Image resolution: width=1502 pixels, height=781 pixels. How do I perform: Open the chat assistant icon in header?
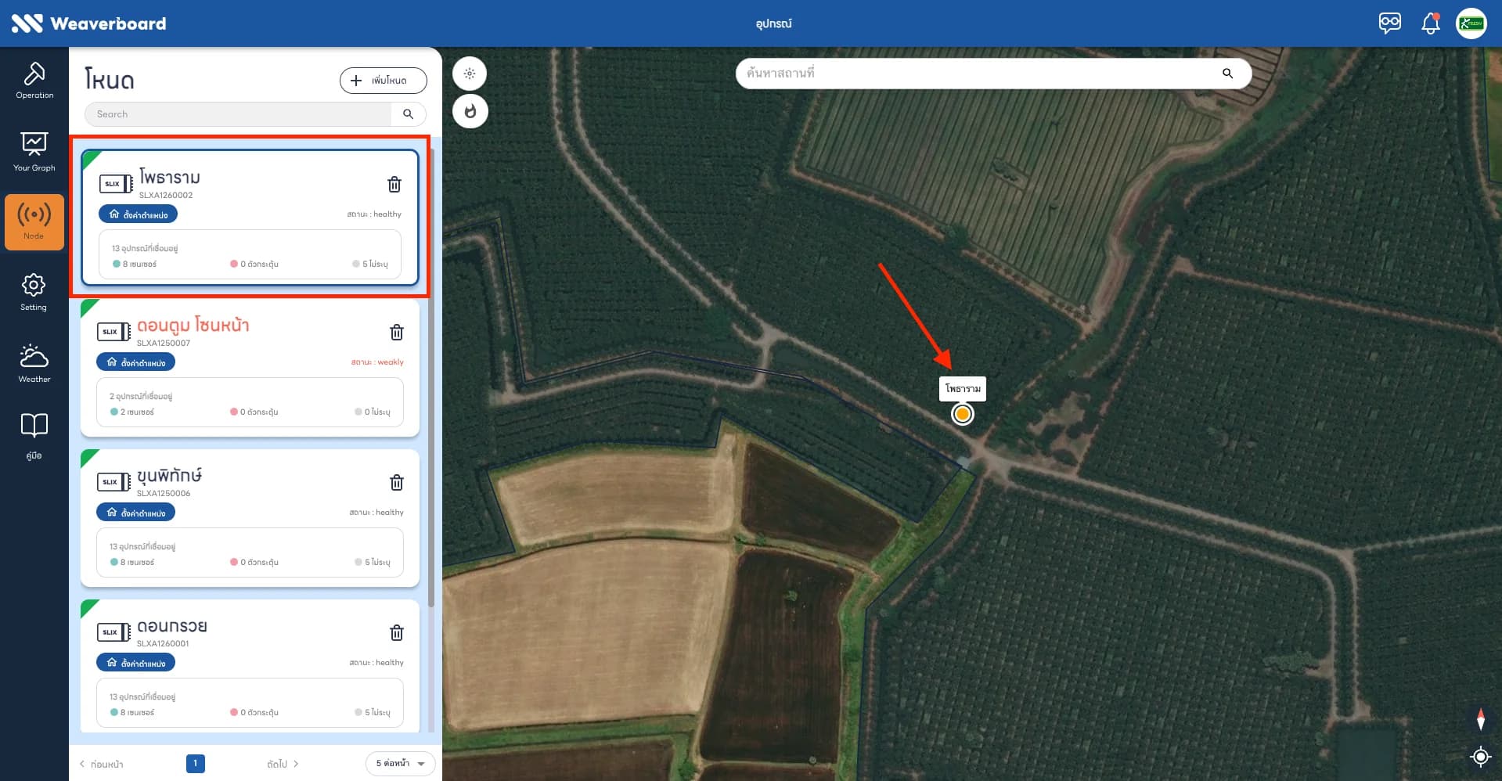pos(1390,23)
